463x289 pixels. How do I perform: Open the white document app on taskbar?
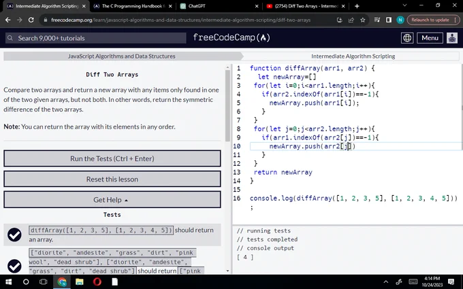click(114, 282)
